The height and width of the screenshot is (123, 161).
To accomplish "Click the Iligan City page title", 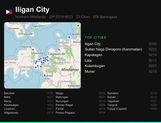I will pos(32,10).
